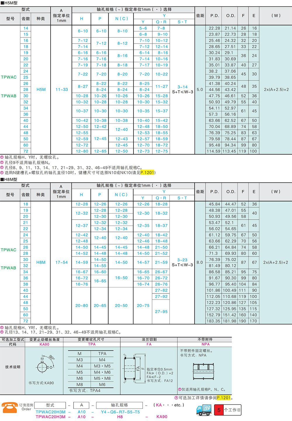
Task: Click KA90 in the bottom order example row
Action: coord(162,417)
